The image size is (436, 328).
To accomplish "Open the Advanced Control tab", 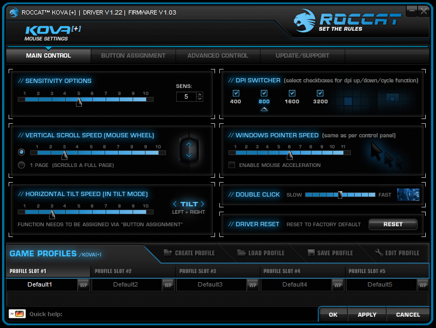I will click(x=218, y=55).
